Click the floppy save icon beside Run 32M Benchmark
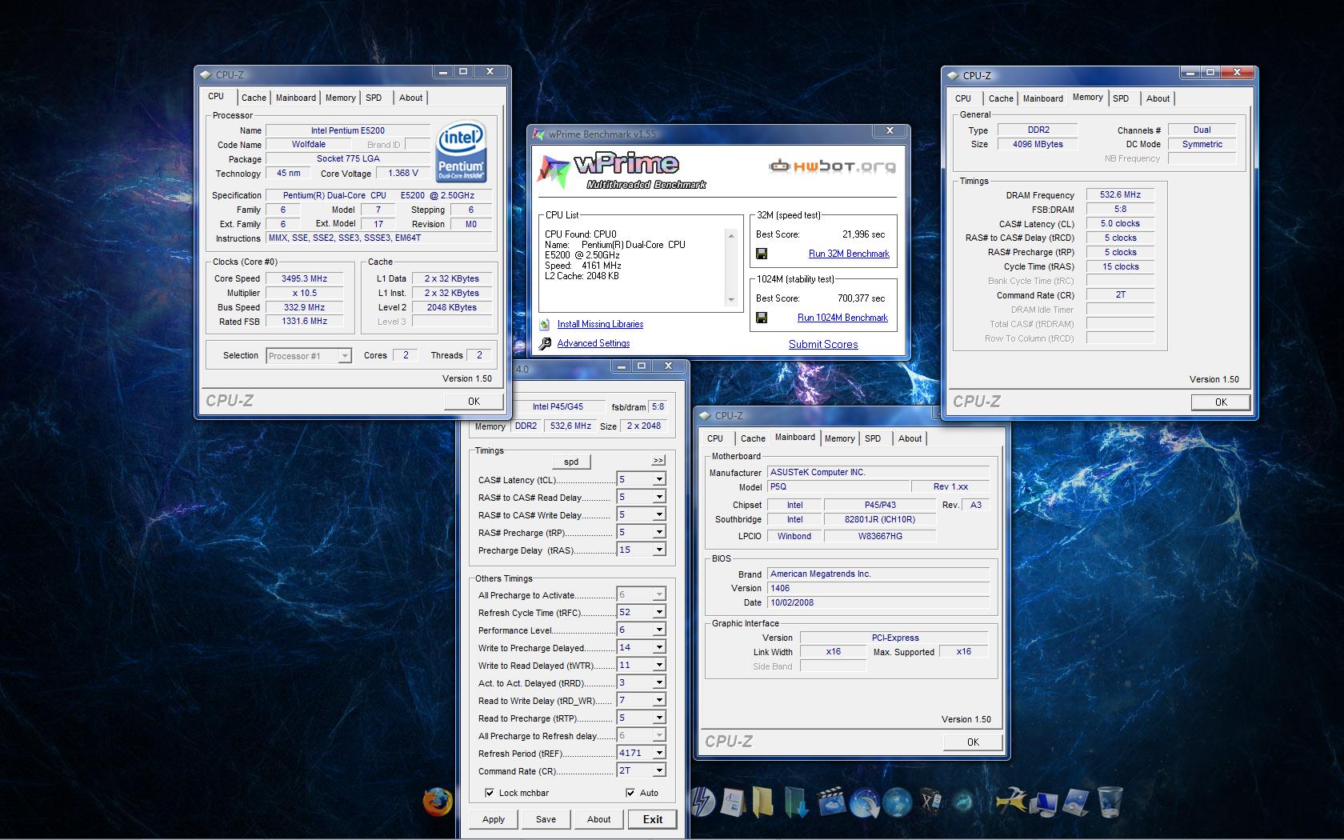Screen dimensions: 1344x840 pyautogui.click(x=762, y=254)
